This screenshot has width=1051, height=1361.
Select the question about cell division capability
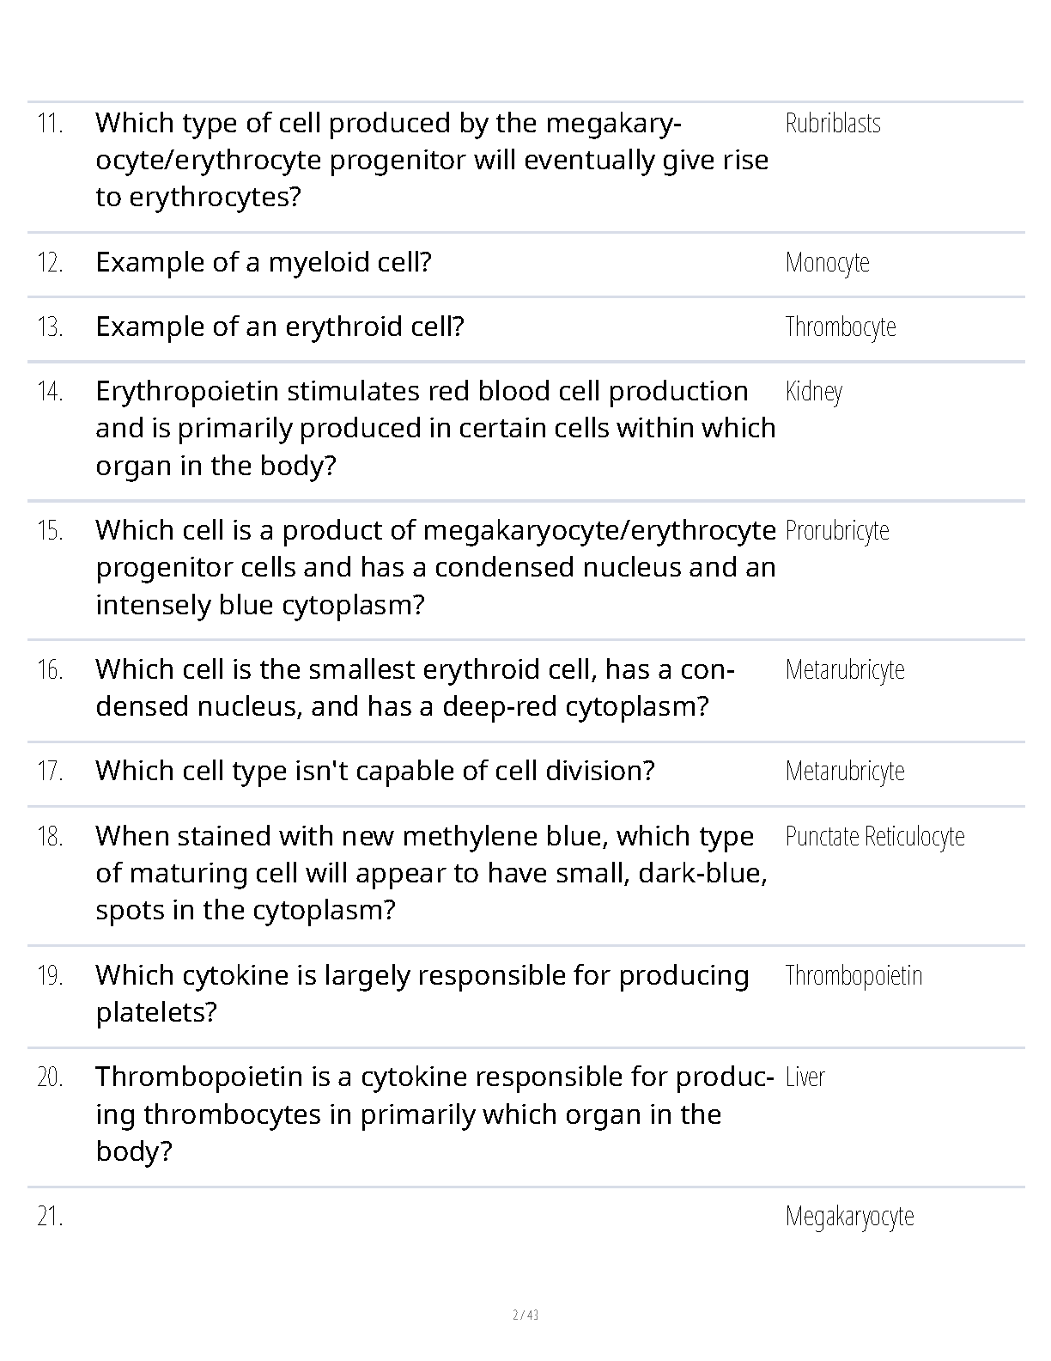374,771
